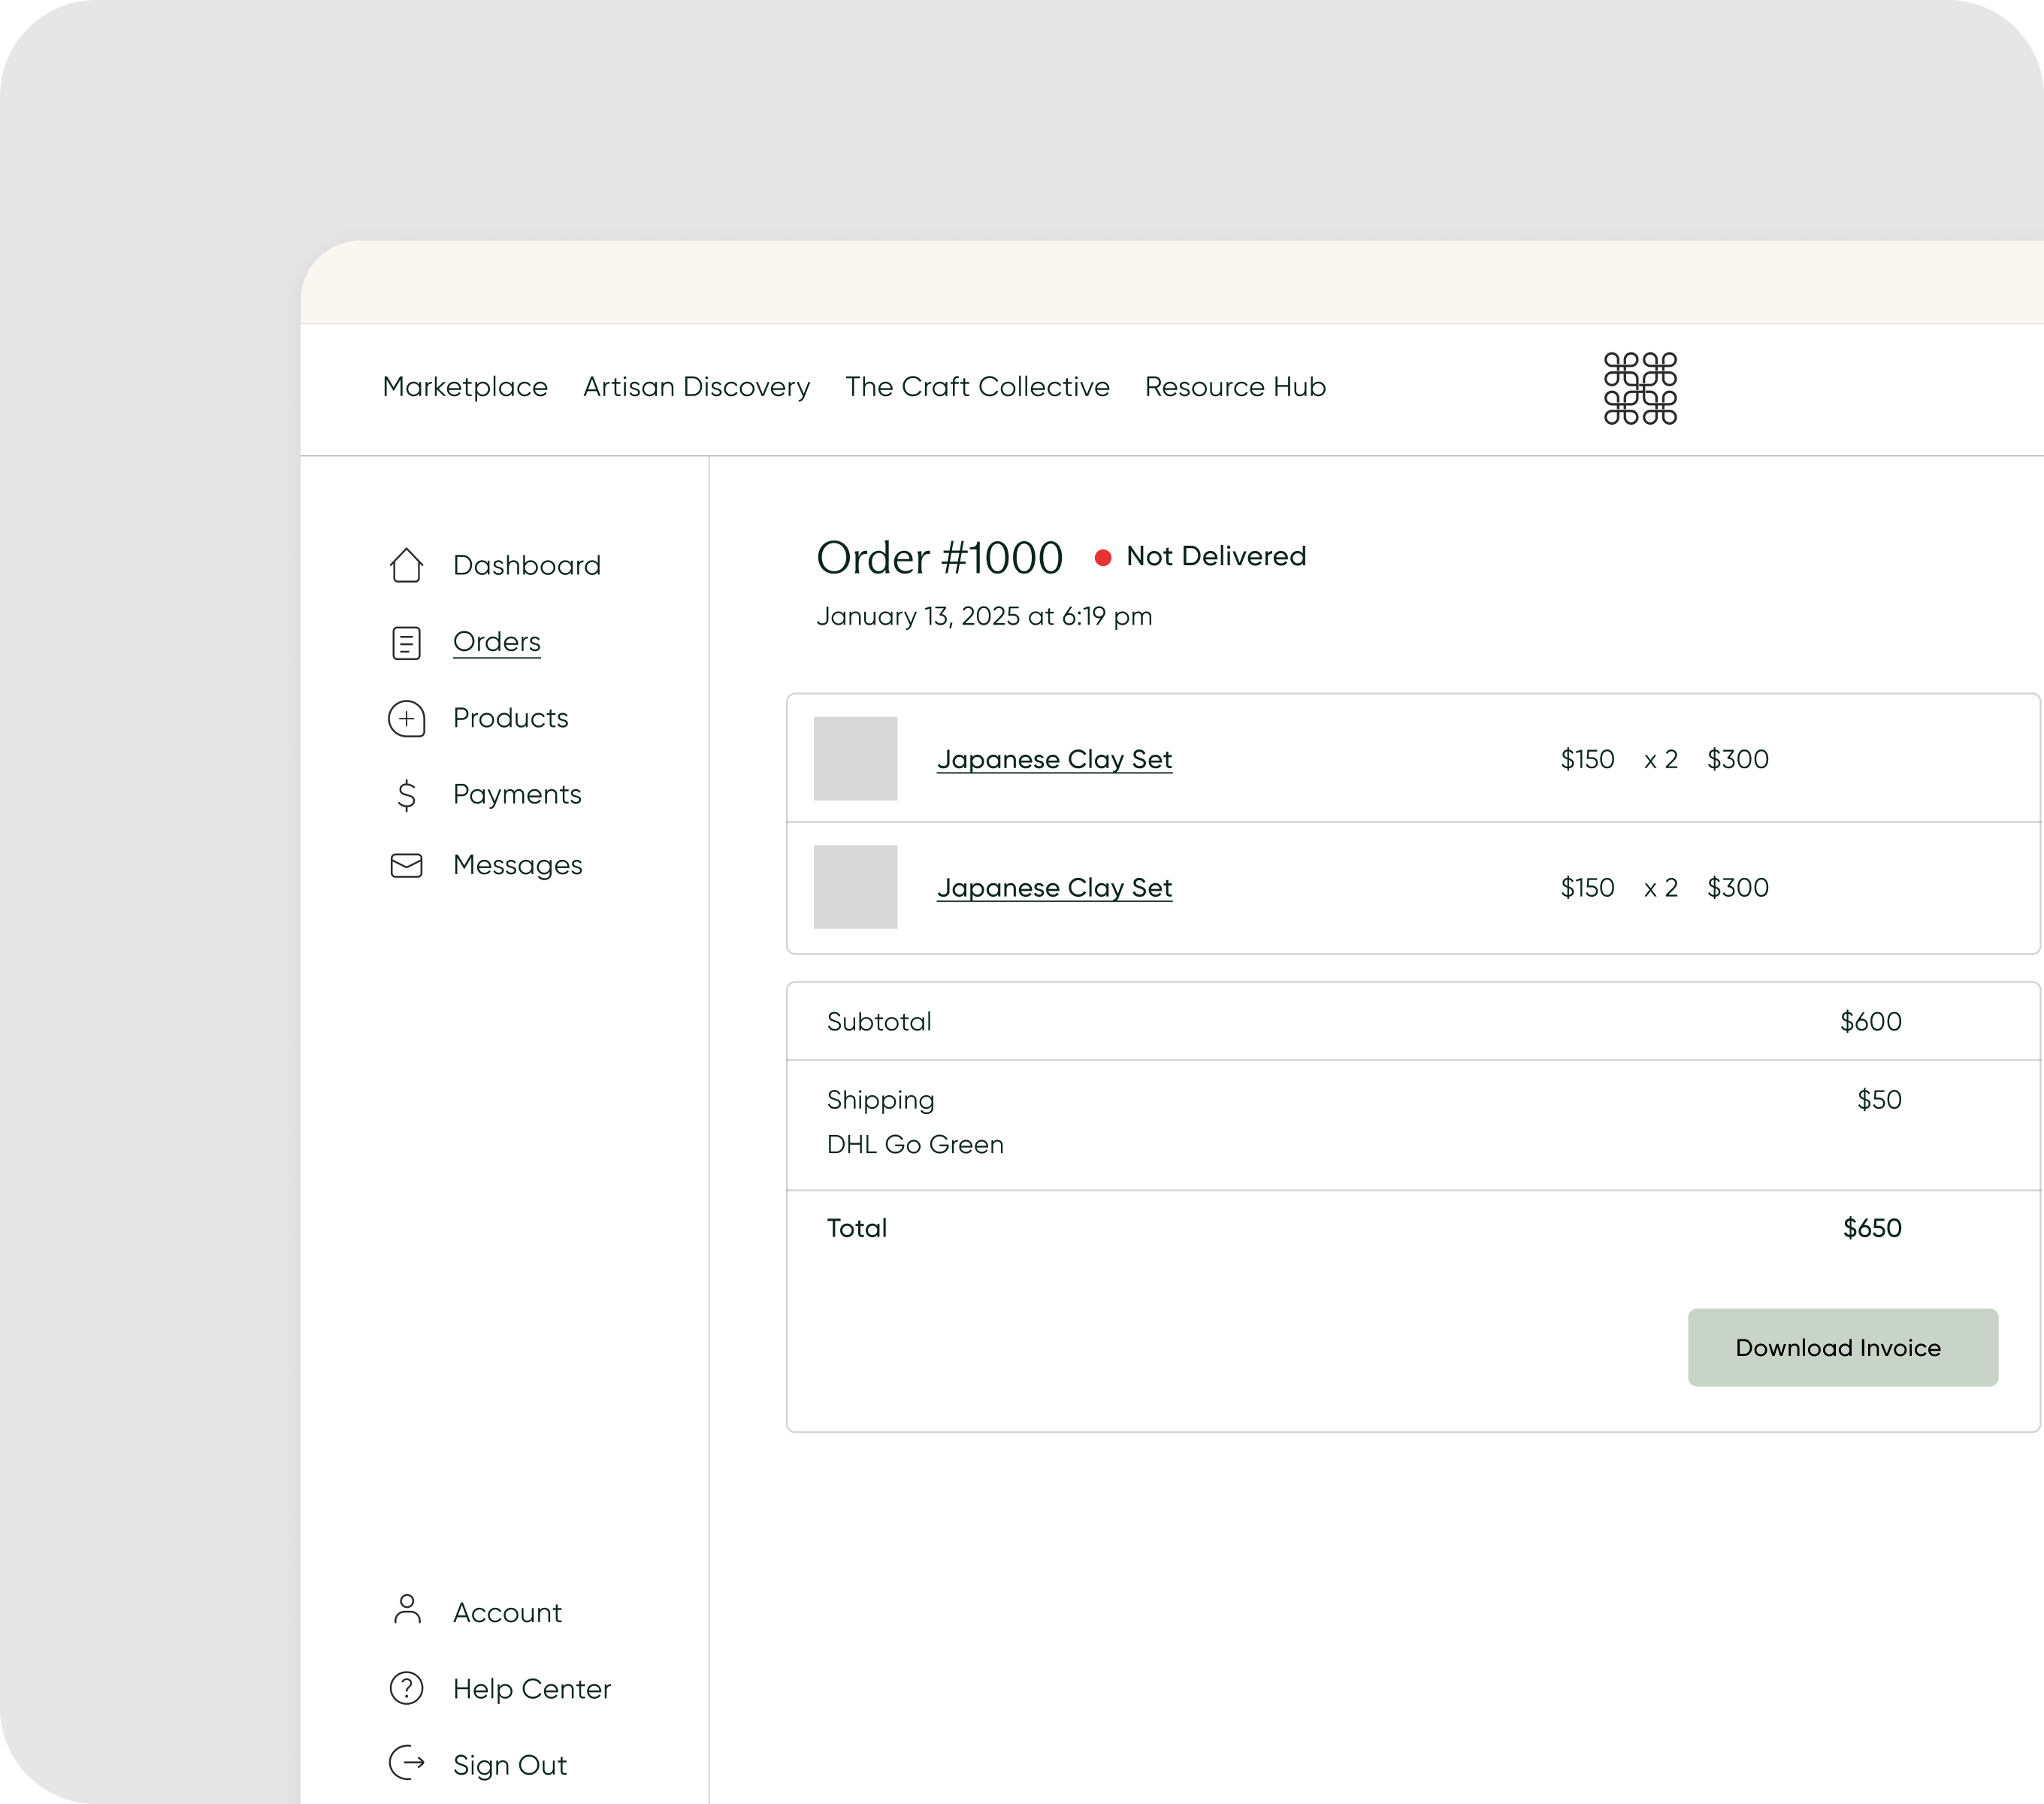Click the second row's x 2 quantity

click(x=1661, y=887)
